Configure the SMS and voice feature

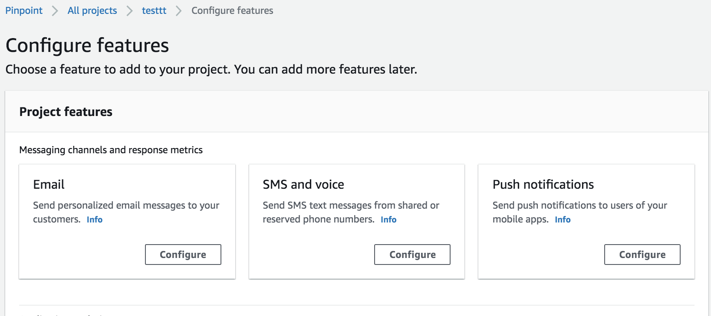[412, 255]
